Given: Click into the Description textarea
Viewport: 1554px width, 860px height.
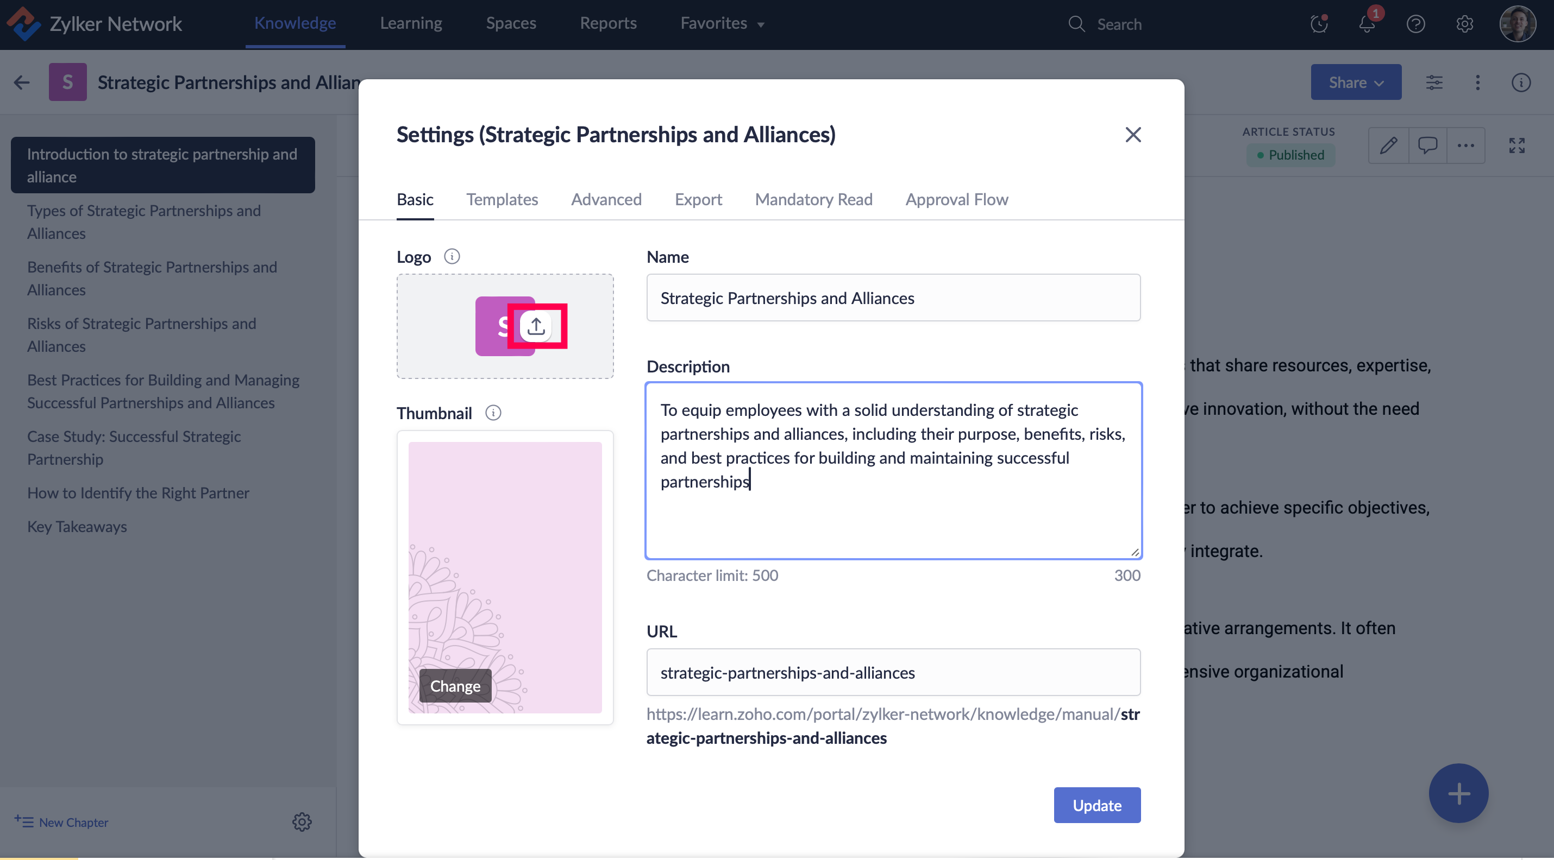Looking at the screenshot, I should coord(893,471).
